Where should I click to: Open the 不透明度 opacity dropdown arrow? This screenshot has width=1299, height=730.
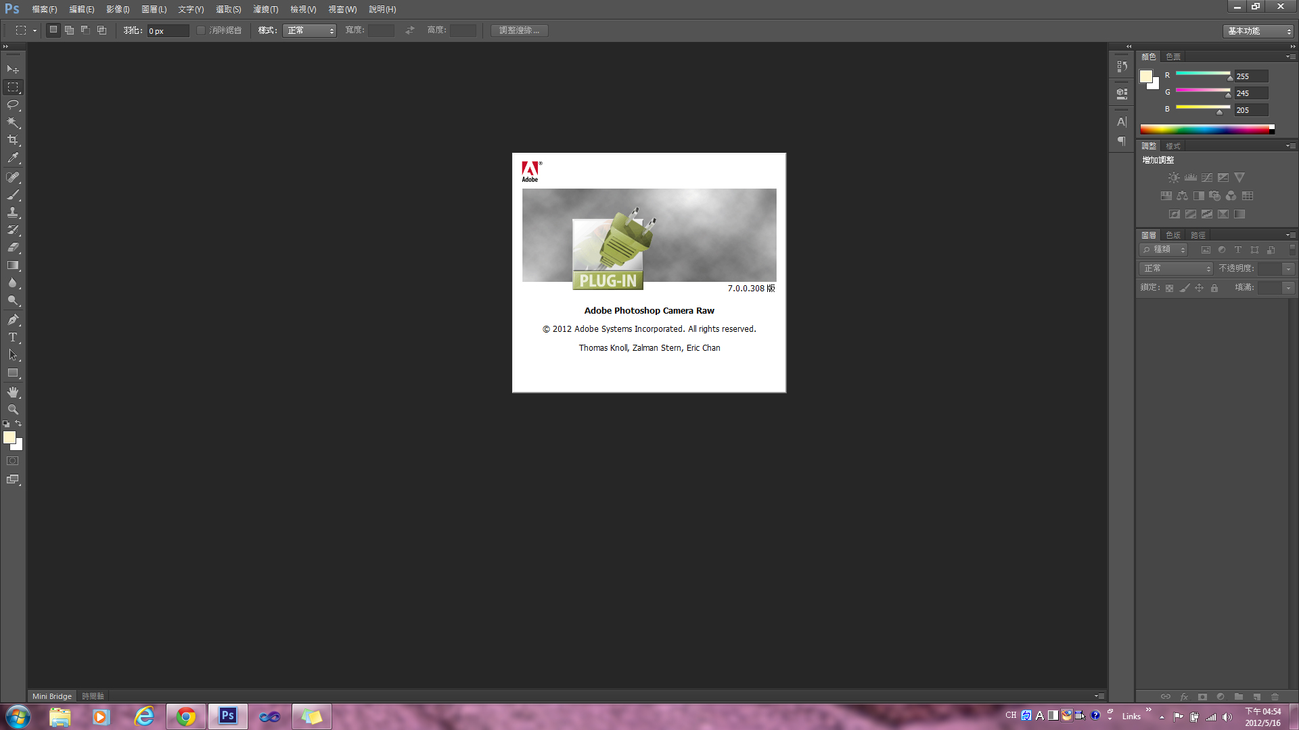(x=1288, y=269)
